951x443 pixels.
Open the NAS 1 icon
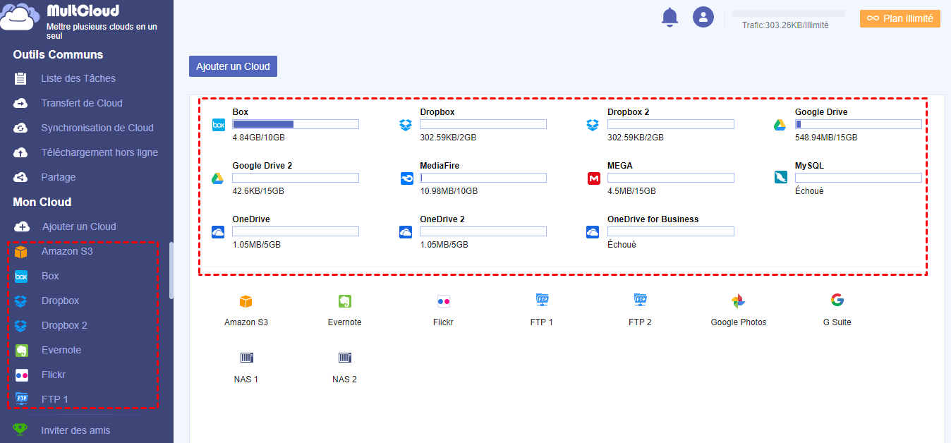[246, 358]
